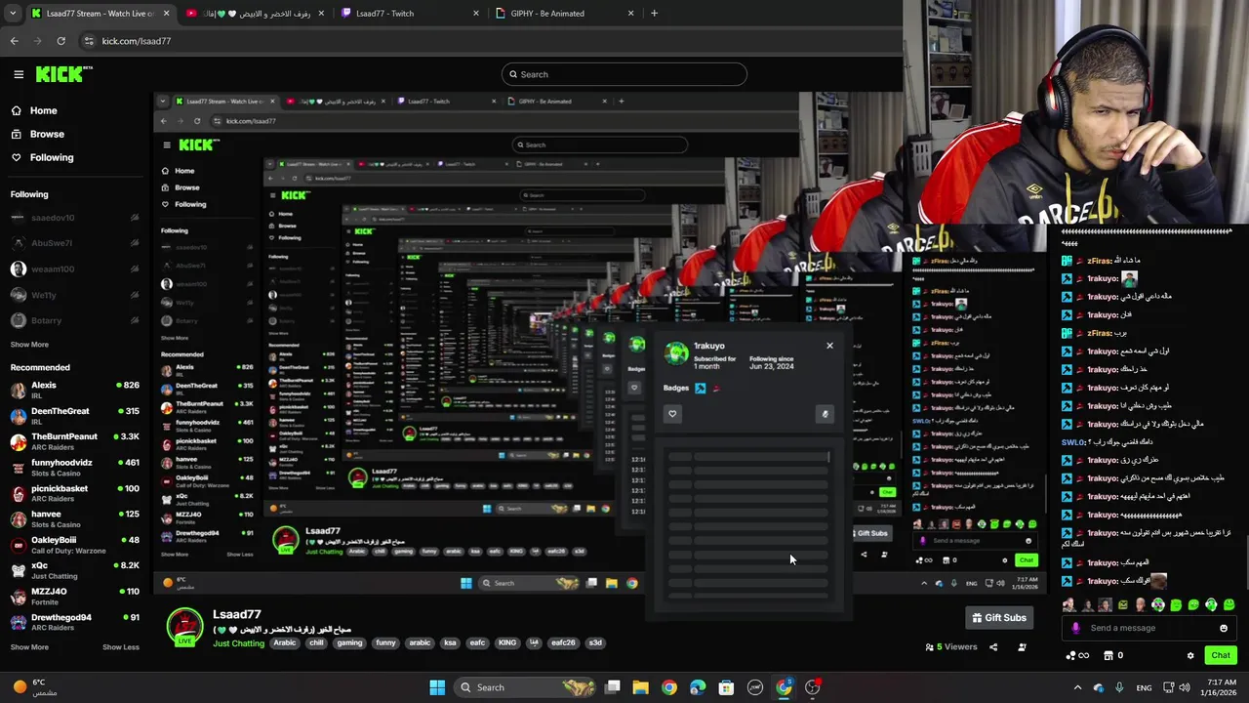Open main chat settings gear beside the Chat button
Image resolution: width=1249 pixels, height=703 pixels.
[1190, 655]
